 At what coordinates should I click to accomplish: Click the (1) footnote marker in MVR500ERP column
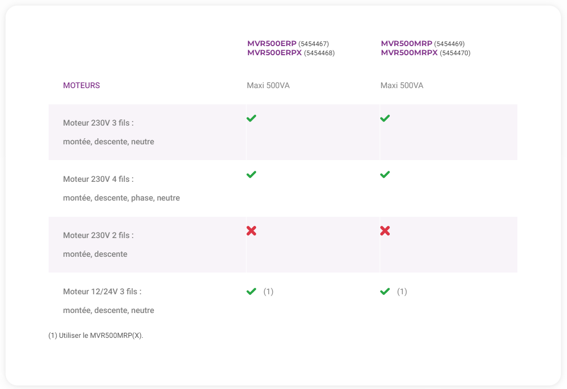(268, 292)
